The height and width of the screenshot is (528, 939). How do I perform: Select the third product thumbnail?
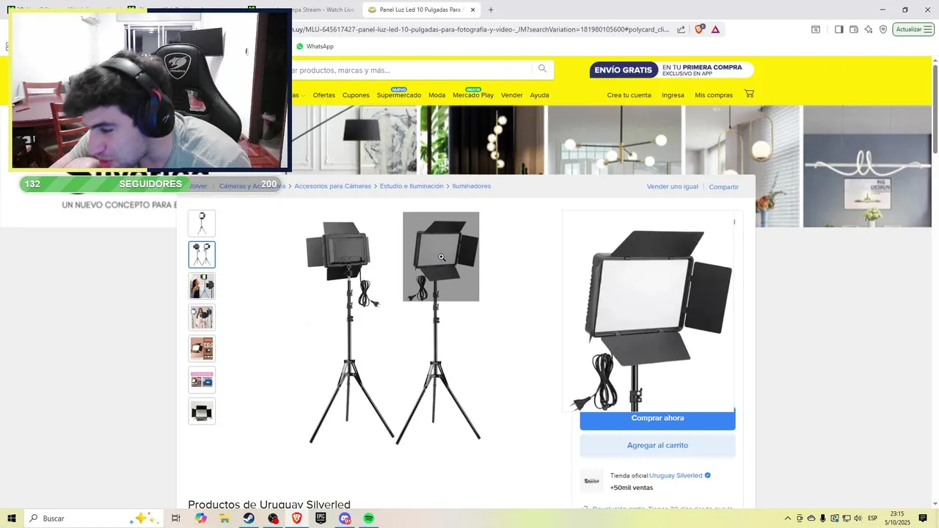click(x=202, y=286)
